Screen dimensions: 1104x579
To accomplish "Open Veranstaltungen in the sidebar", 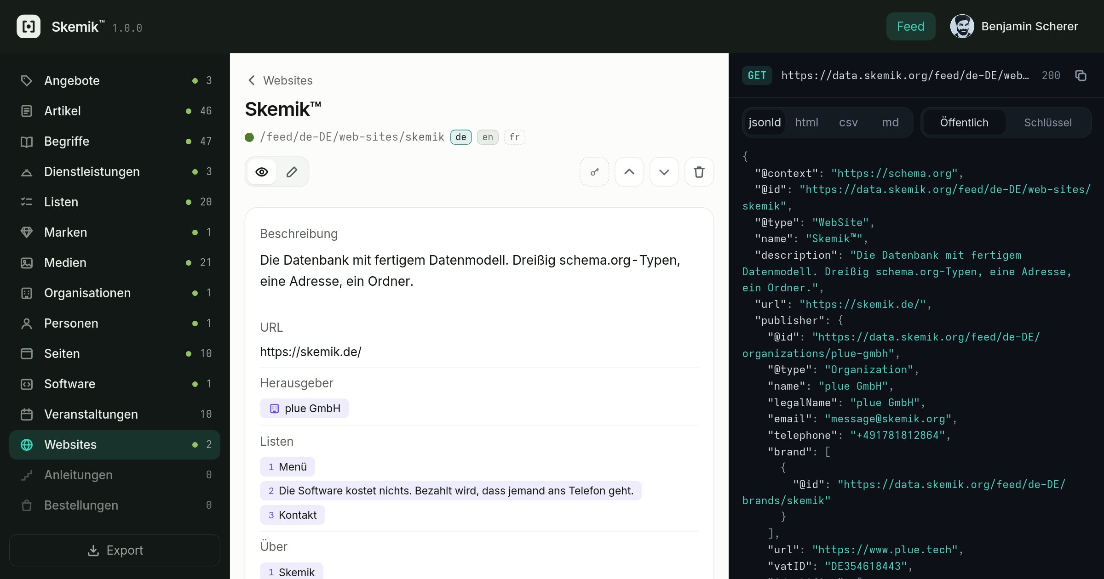I will coord(115,414).
